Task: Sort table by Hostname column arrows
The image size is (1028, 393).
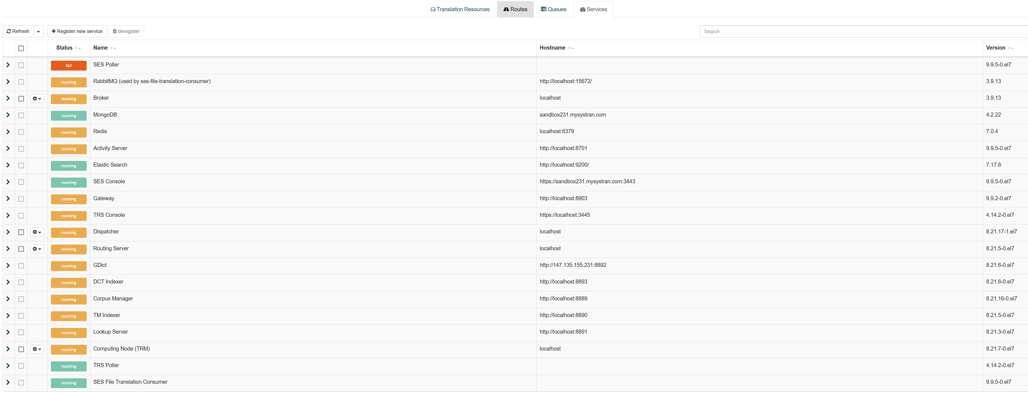Action: point(571,48)
